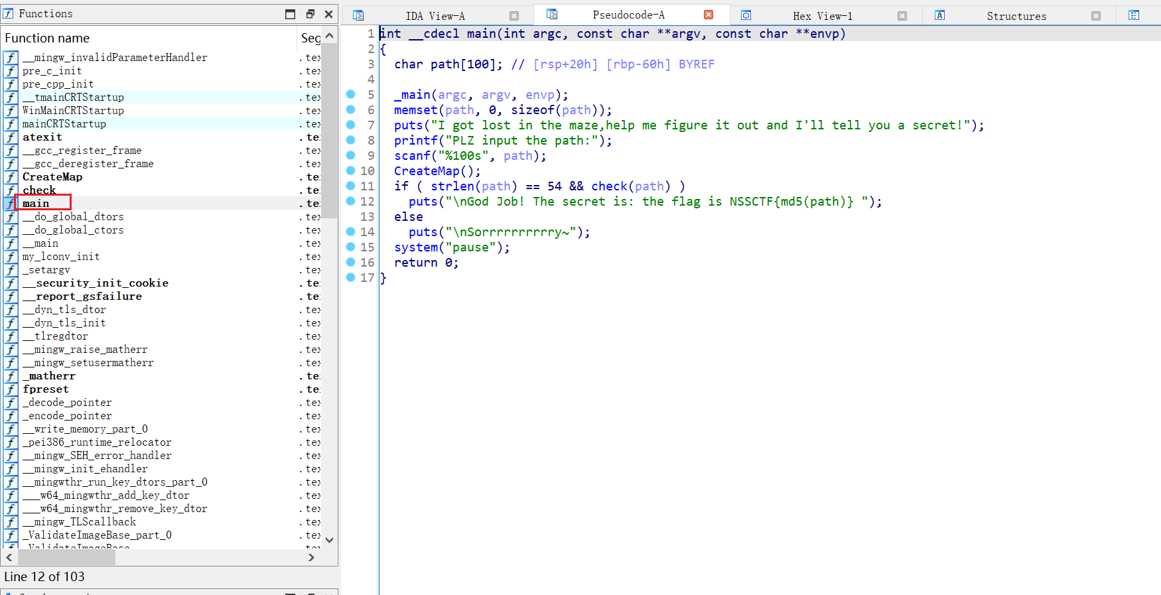Close the Hex View-1 tab
Viewport: 1161px width, 595px height.
(902, 16)
